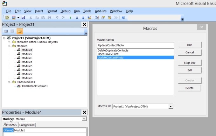Close the Project Explorer pane
The width and height of the screenshot is (216, 136).
click(x=84, y=24)
